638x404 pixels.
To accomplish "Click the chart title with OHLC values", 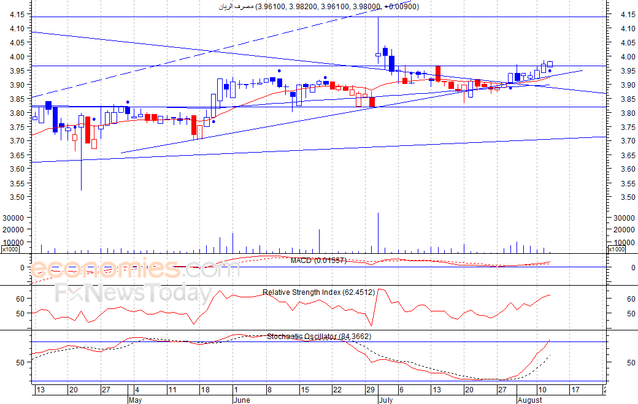I will click(319, 7).
